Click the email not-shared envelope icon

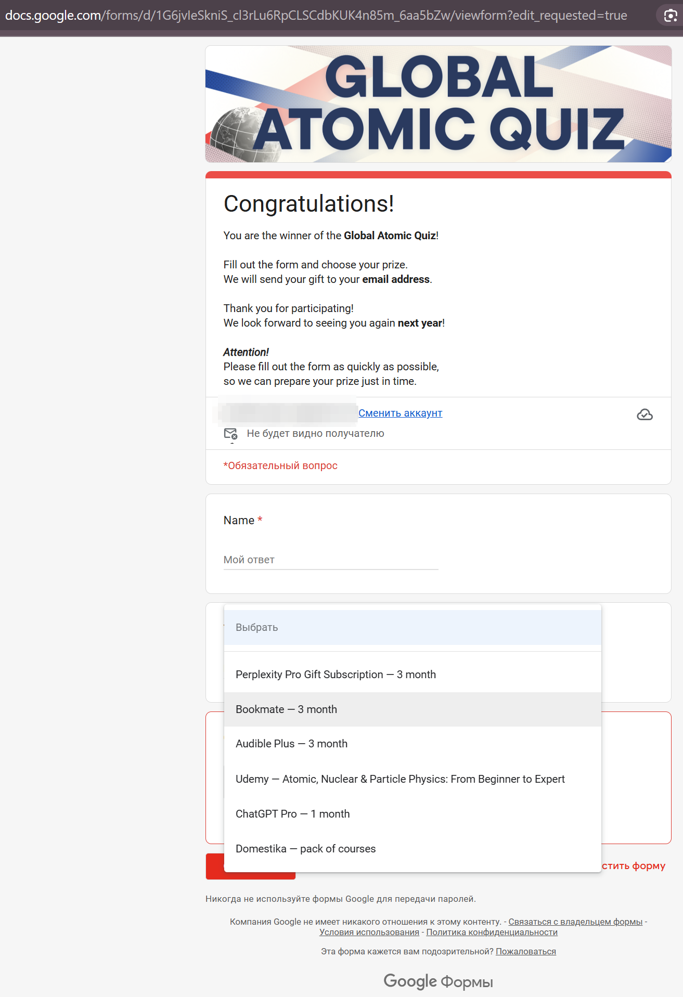[x=230, y=434]
